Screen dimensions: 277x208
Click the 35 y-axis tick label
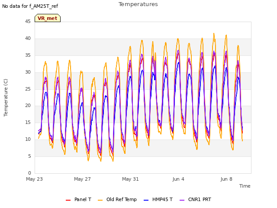coord(28,55)
